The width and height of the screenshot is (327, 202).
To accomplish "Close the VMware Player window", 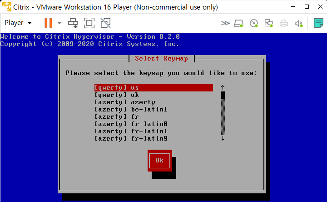I will click(x=320, y=7).
